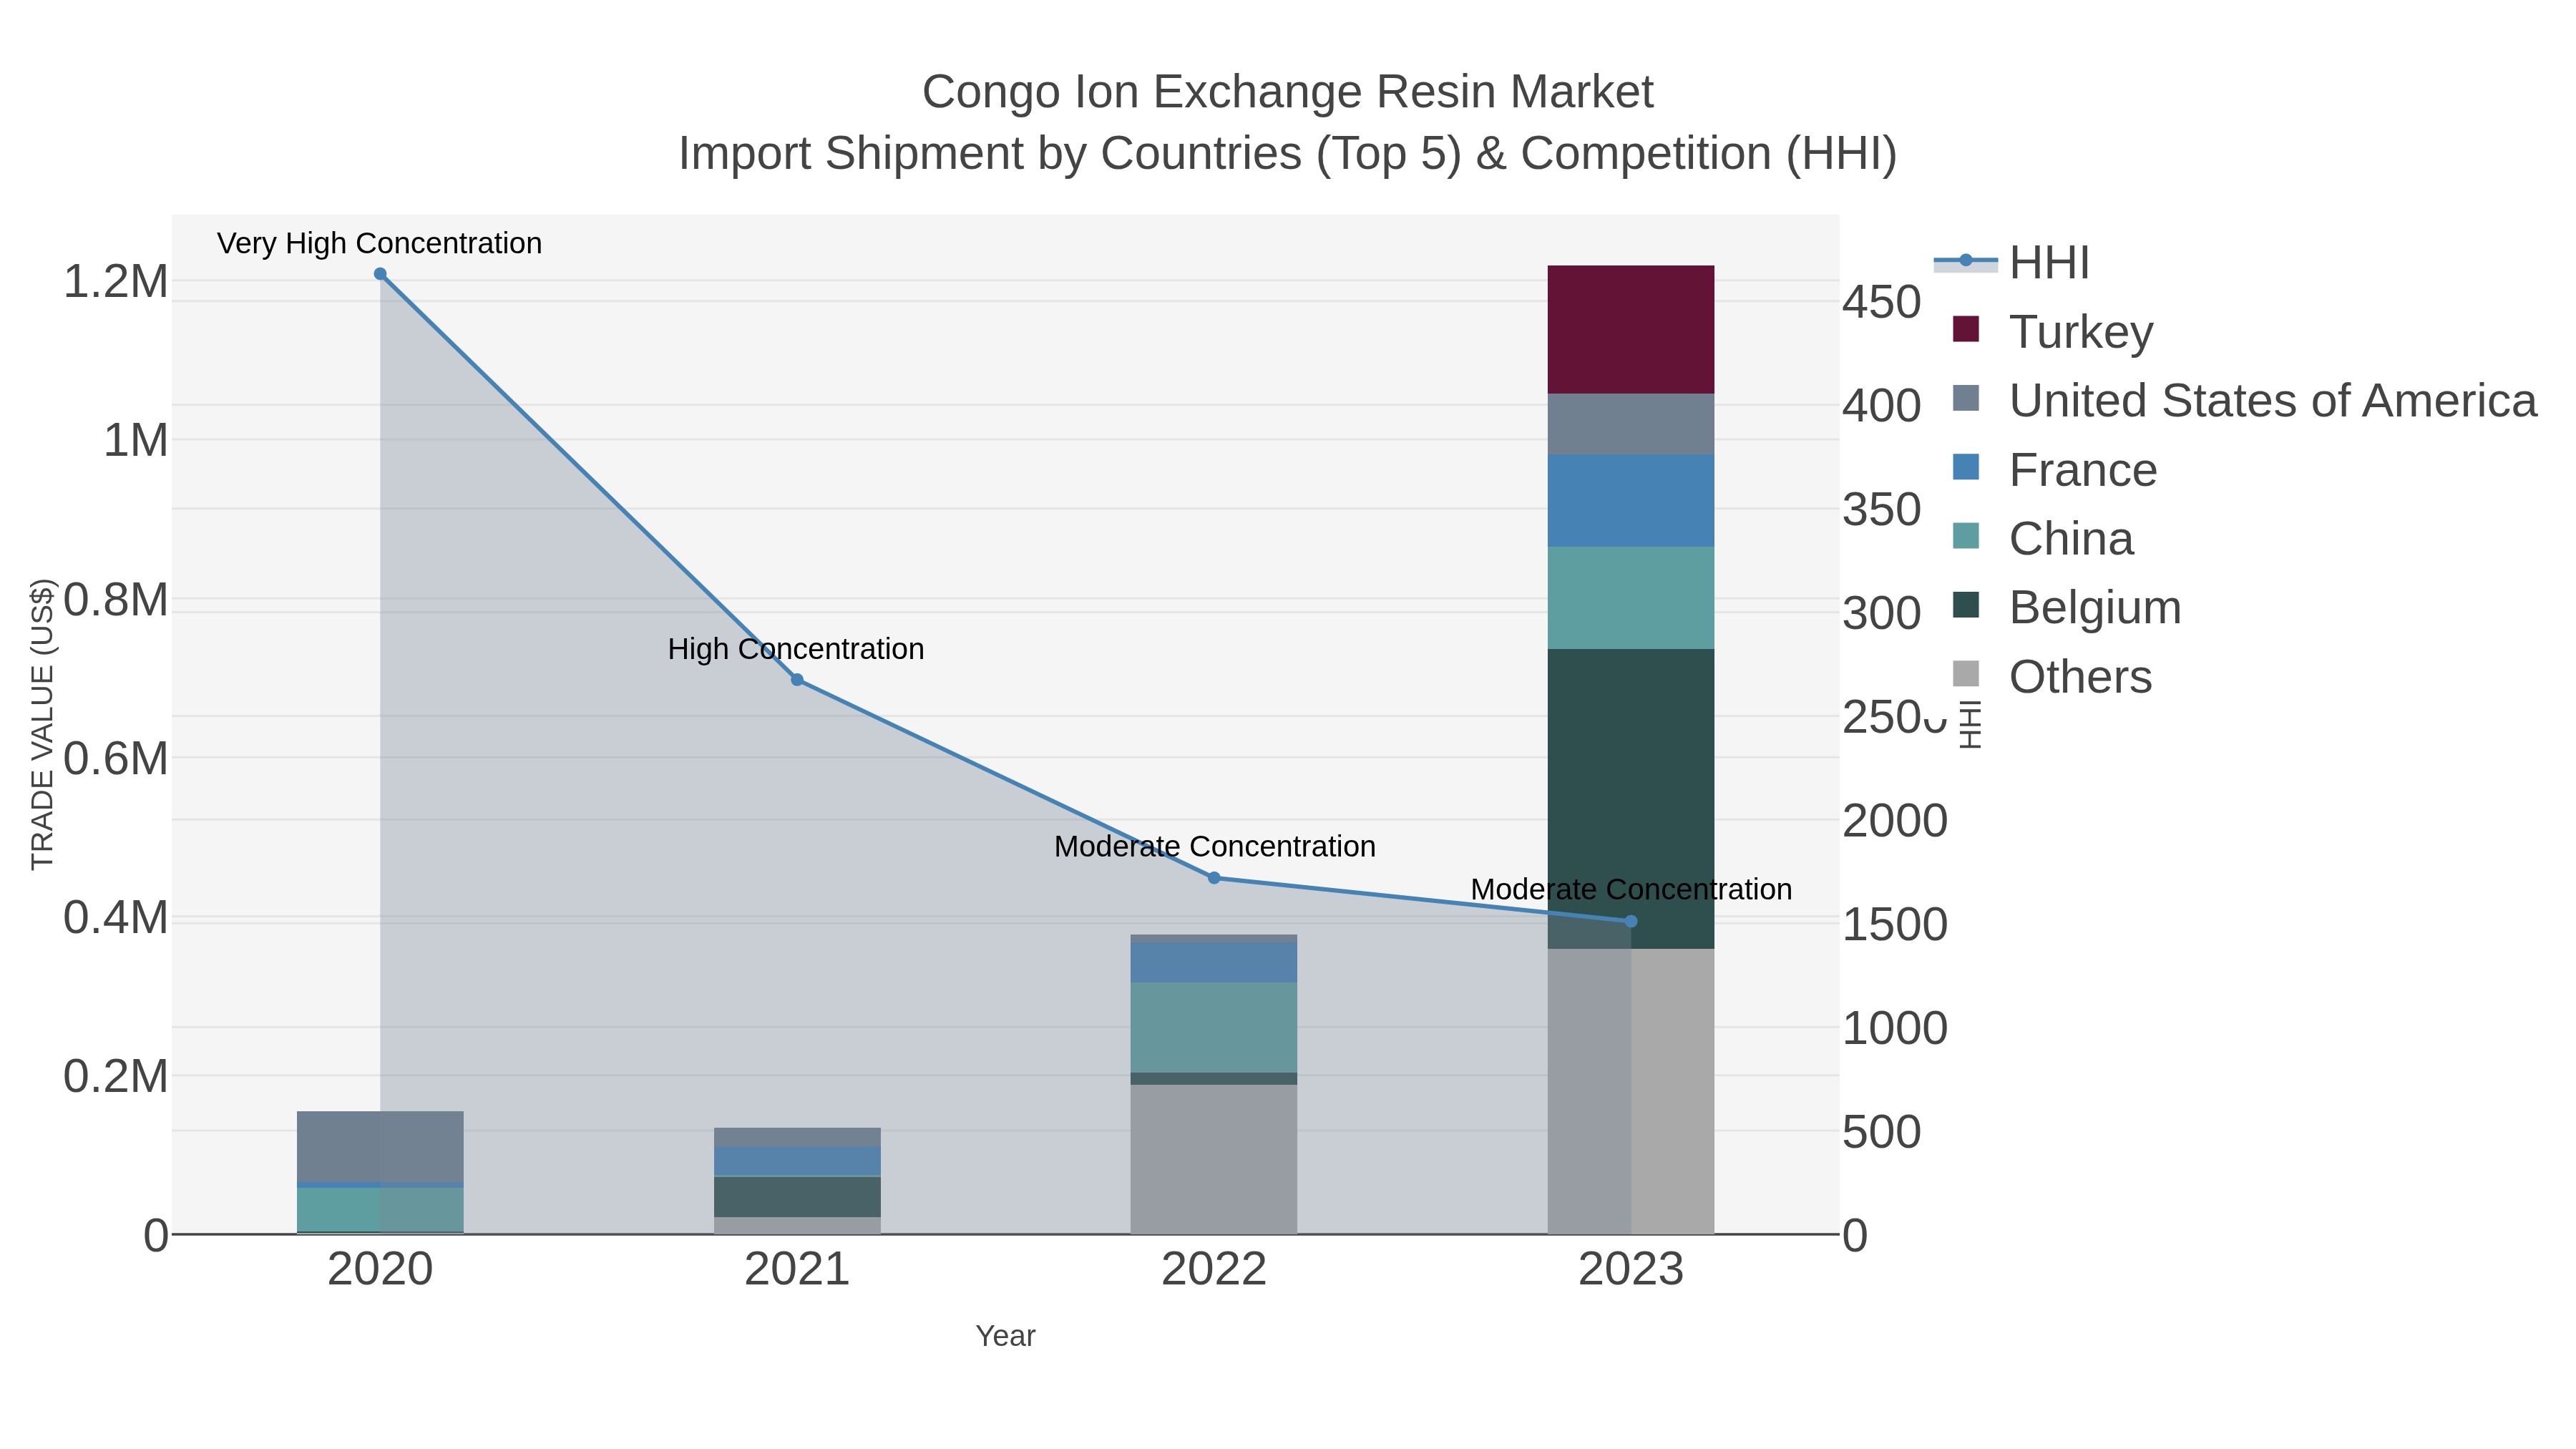The image size is (2576, 1449).
Task: Click the Belgium segment of 2021 bar
Action: click(797, 1197)
